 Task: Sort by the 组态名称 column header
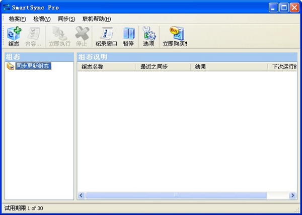(x=107, y=67)
